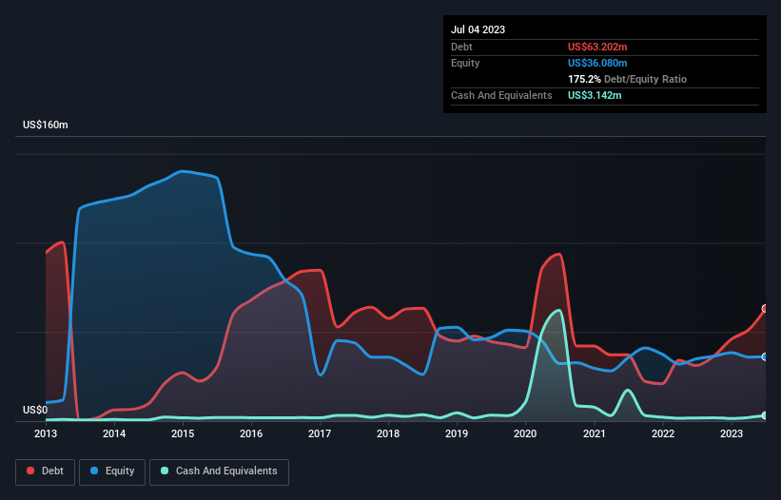Click the red Debt endpoint marker
The image size is (781, 500).
766,308
